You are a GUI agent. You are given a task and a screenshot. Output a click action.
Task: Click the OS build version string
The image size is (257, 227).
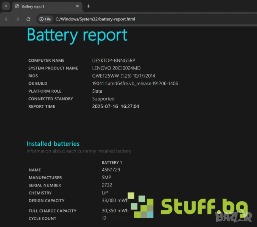pos(135,83)
